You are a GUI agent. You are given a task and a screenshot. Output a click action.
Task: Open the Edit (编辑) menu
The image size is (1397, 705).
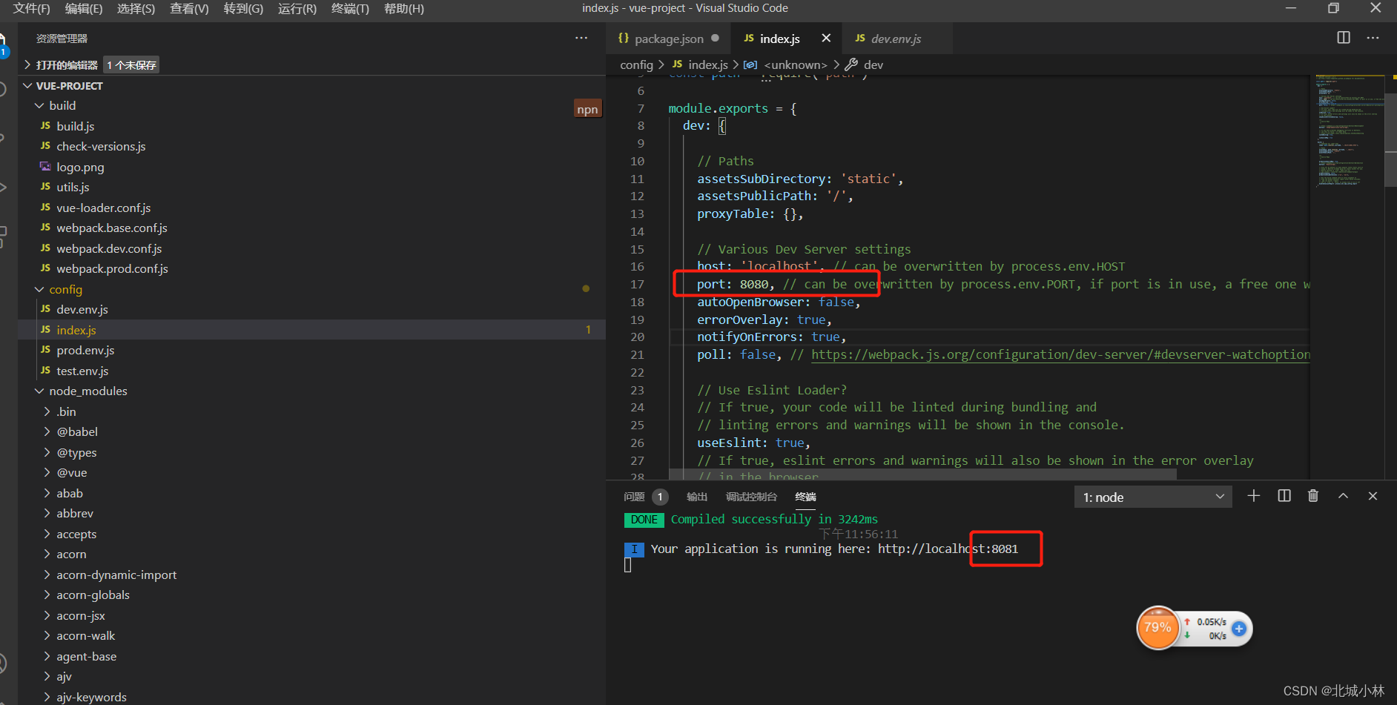[x=84, y=9]
